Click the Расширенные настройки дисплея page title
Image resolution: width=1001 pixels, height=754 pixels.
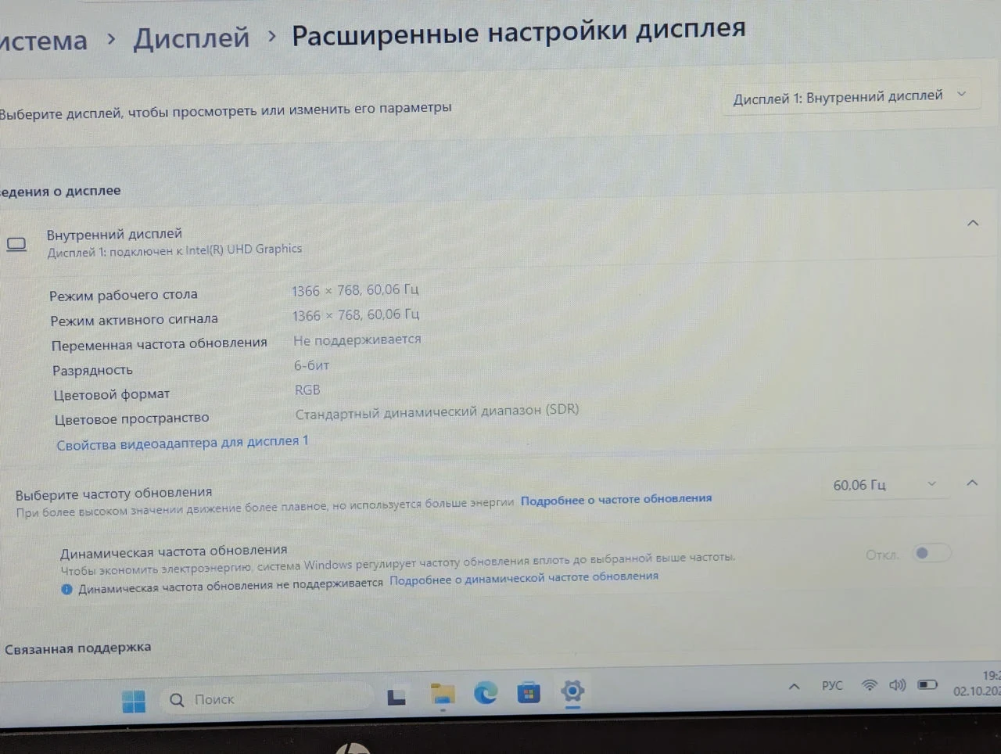(x=518, y=31)
